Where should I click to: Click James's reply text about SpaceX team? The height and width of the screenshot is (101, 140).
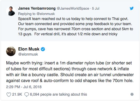click(76, 26)
